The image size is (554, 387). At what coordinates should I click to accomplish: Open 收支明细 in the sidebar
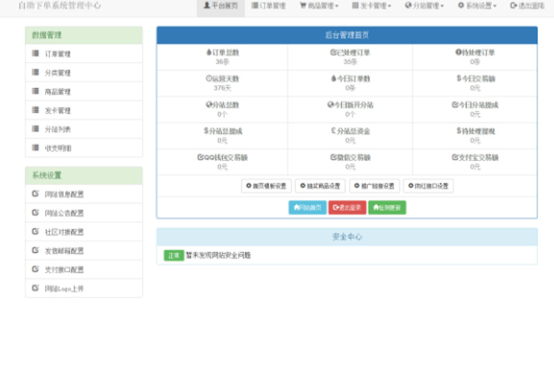point(58,148)
